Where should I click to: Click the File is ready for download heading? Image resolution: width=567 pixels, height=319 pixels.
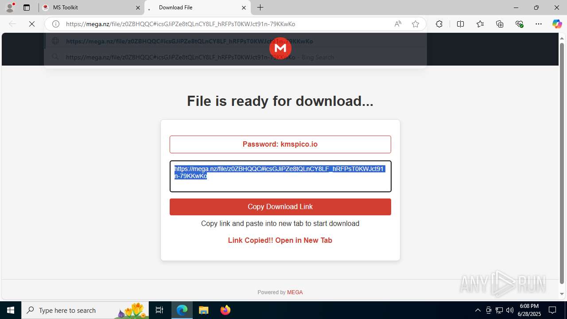(x=280, y=101)
